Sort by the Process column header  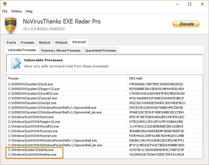click(67, 78)
